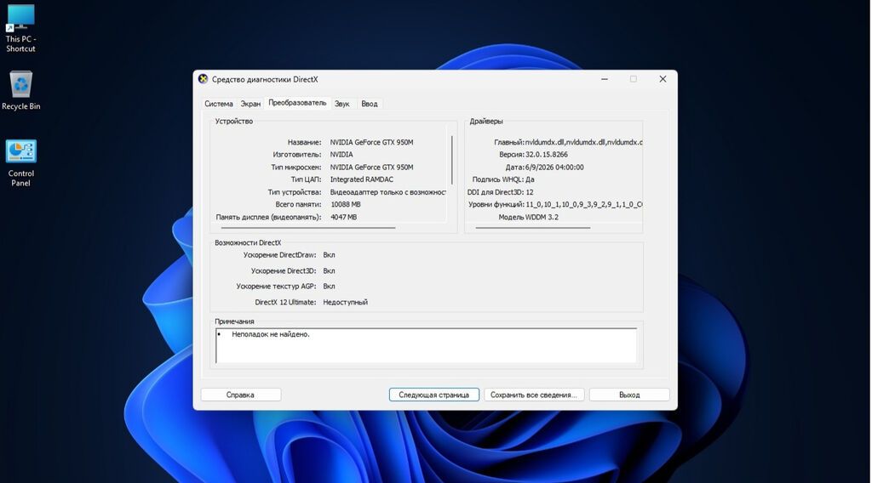Click the Тип устройства value Видеоадаптер
Image resolution: width=872 pixels, height=483 pixels.
coord(388,192)
